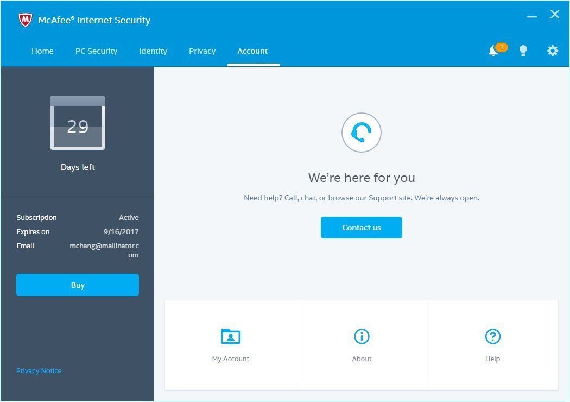This screenshot has height=402, width=570.
Task: Click the 29 days calendar icon
Action: (x=78, y=123)
